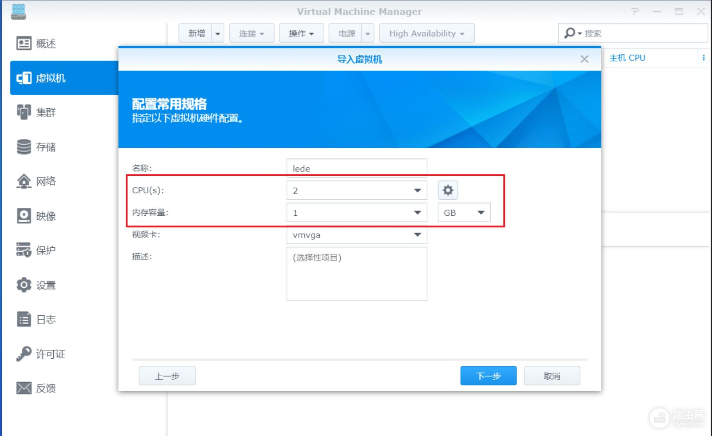The height and width of the screenshot is (436, 712).
Task: Click 取消 to cancel import
Action: coord(552,376)
